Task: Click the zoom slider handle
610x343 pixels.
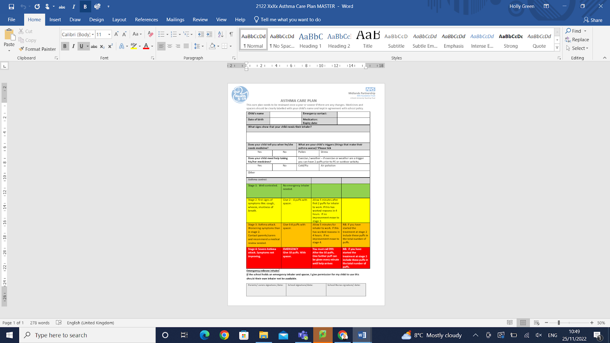Action: point(559,323)
